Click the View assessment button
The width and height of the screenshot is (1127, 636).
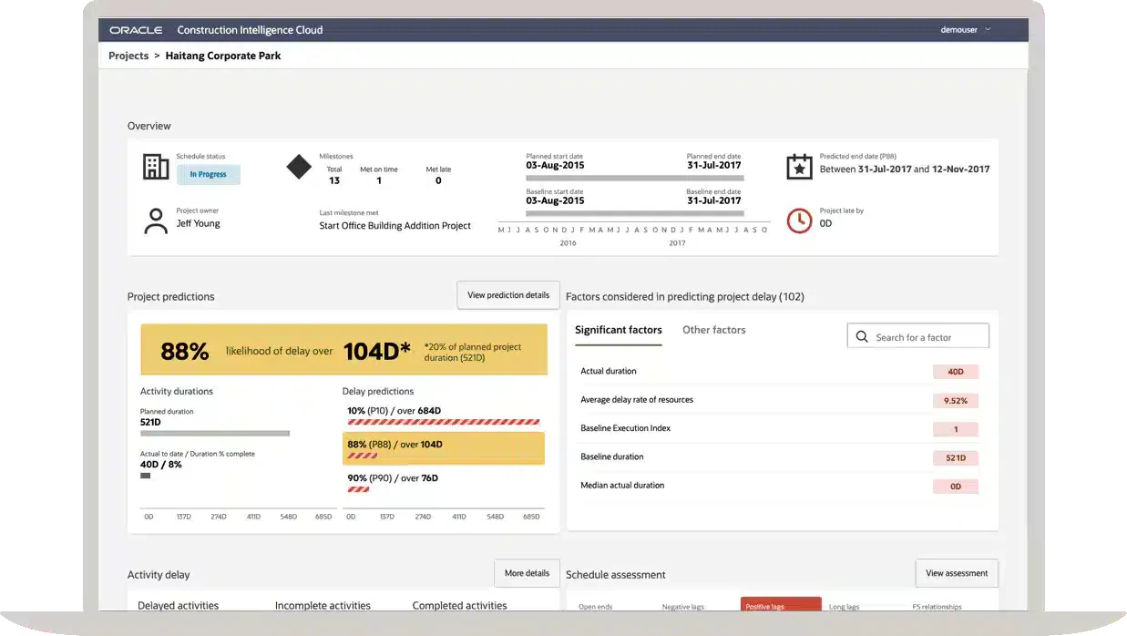(957, 573)
